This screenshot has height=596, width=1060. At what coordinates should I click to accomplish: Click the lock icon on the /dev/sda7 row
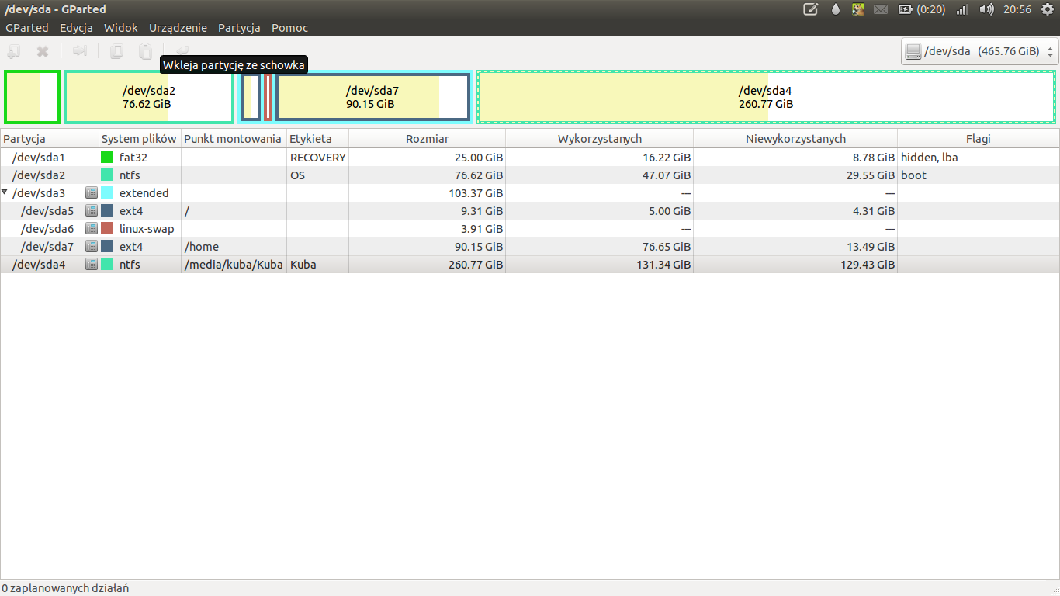pos(91,247)
